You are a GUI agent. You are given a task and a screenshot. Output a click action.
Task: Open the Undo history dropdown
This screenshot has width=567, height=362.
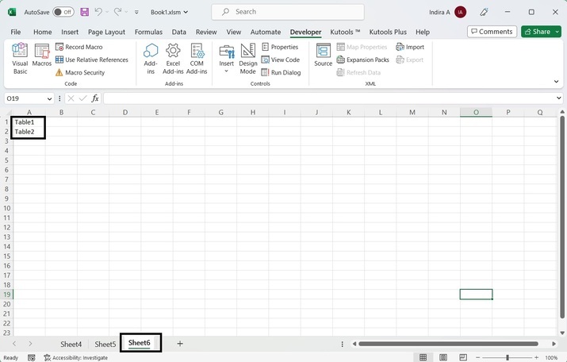tap(107, 12)
